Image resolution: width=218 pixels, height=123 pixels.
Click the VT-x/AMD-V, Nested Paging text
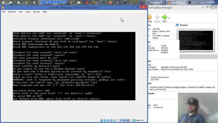(x=161, y=37)
